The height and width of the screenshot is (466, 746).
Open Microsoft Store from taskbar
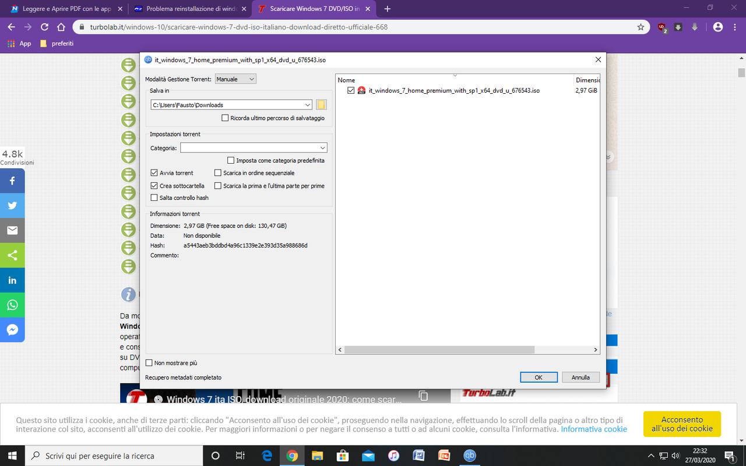343,456
